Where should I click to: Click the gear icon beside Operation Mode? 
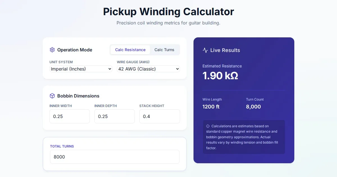click(52, 50)
